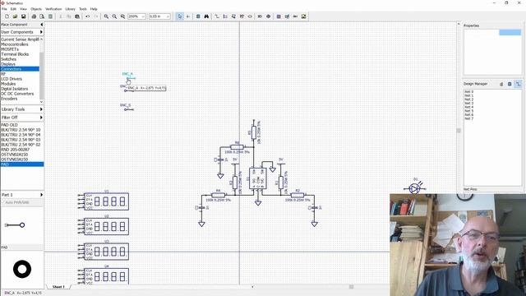
Task: Click the set origin crosshair icon
Action: [188, 16]
